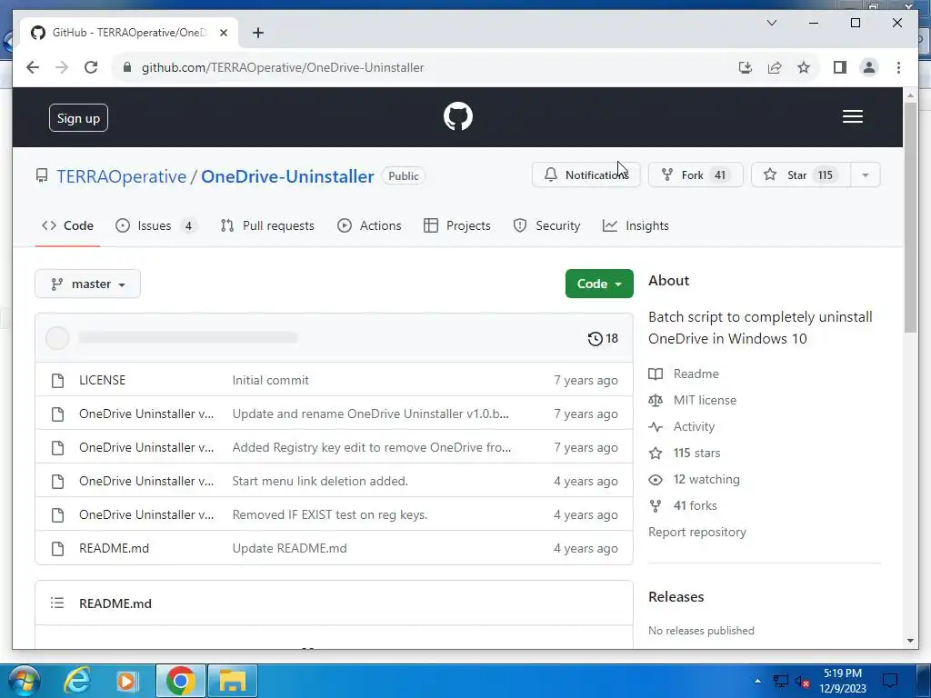Click the tab search chevron in title bar

click(772, 23)
